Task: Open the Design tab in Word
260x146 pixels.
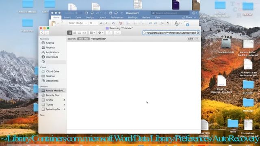Action: pyautogui.click(x=90, y=17)
